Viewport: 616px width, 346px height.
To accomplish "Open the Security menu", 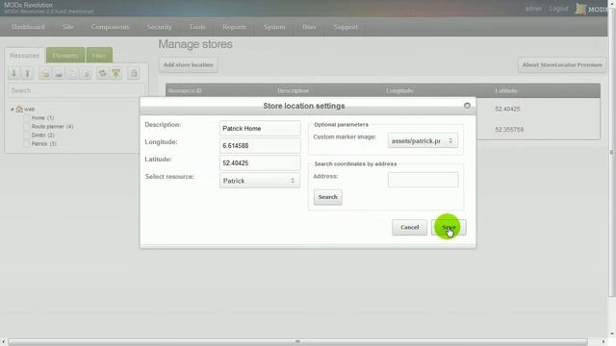I will click(x=159, y=27).
